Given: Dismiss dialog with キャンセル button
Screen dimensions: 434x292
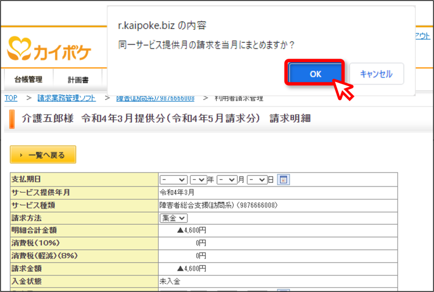Looking at the screenshot, I should coord(377,74).
